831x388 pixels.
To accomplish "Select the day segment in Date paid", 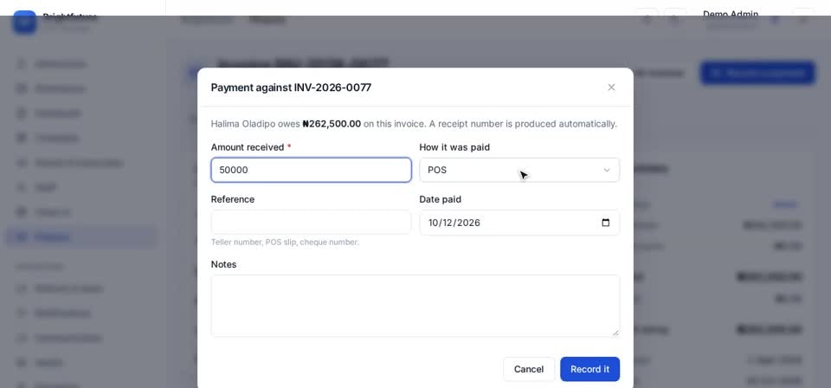I will coord(447,223).
